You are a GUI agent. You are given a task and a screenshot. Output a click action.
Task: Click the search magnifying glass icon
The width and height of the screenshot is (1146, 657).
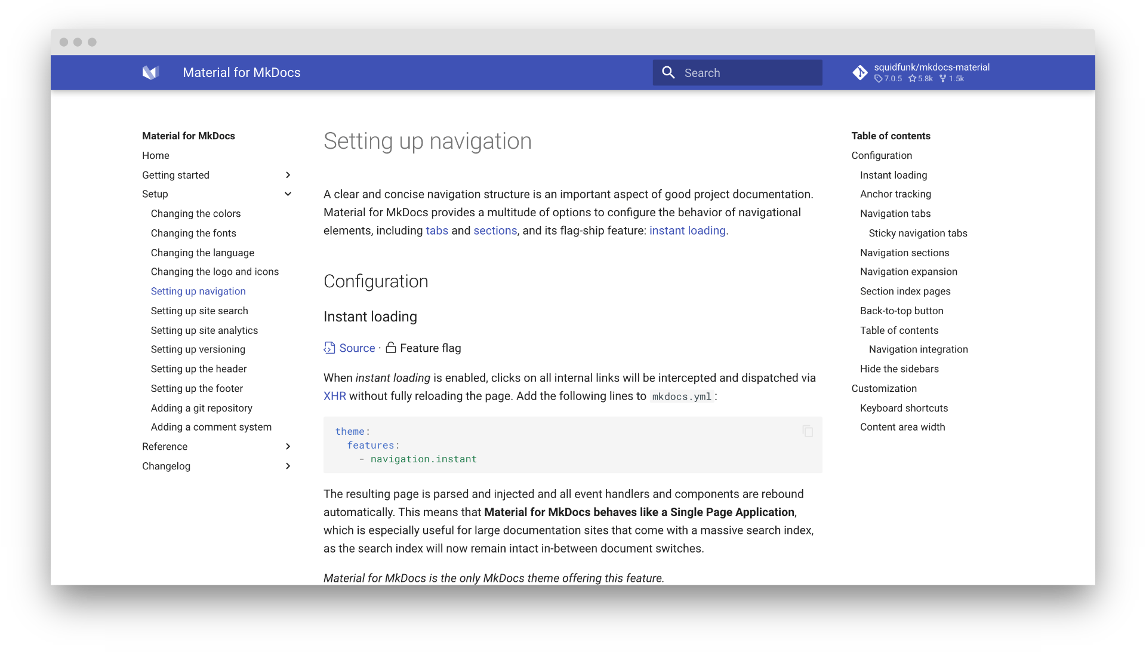pos(668,72)
